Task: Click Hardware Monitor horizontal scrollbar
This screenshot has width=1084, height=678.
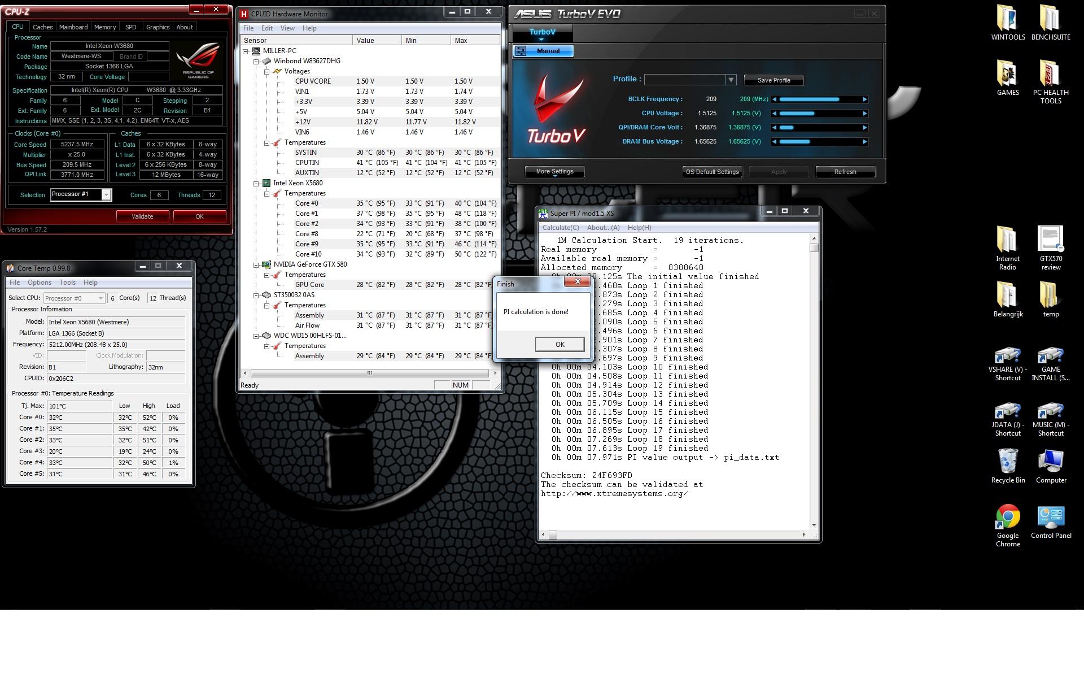Action: click(369, 373)
